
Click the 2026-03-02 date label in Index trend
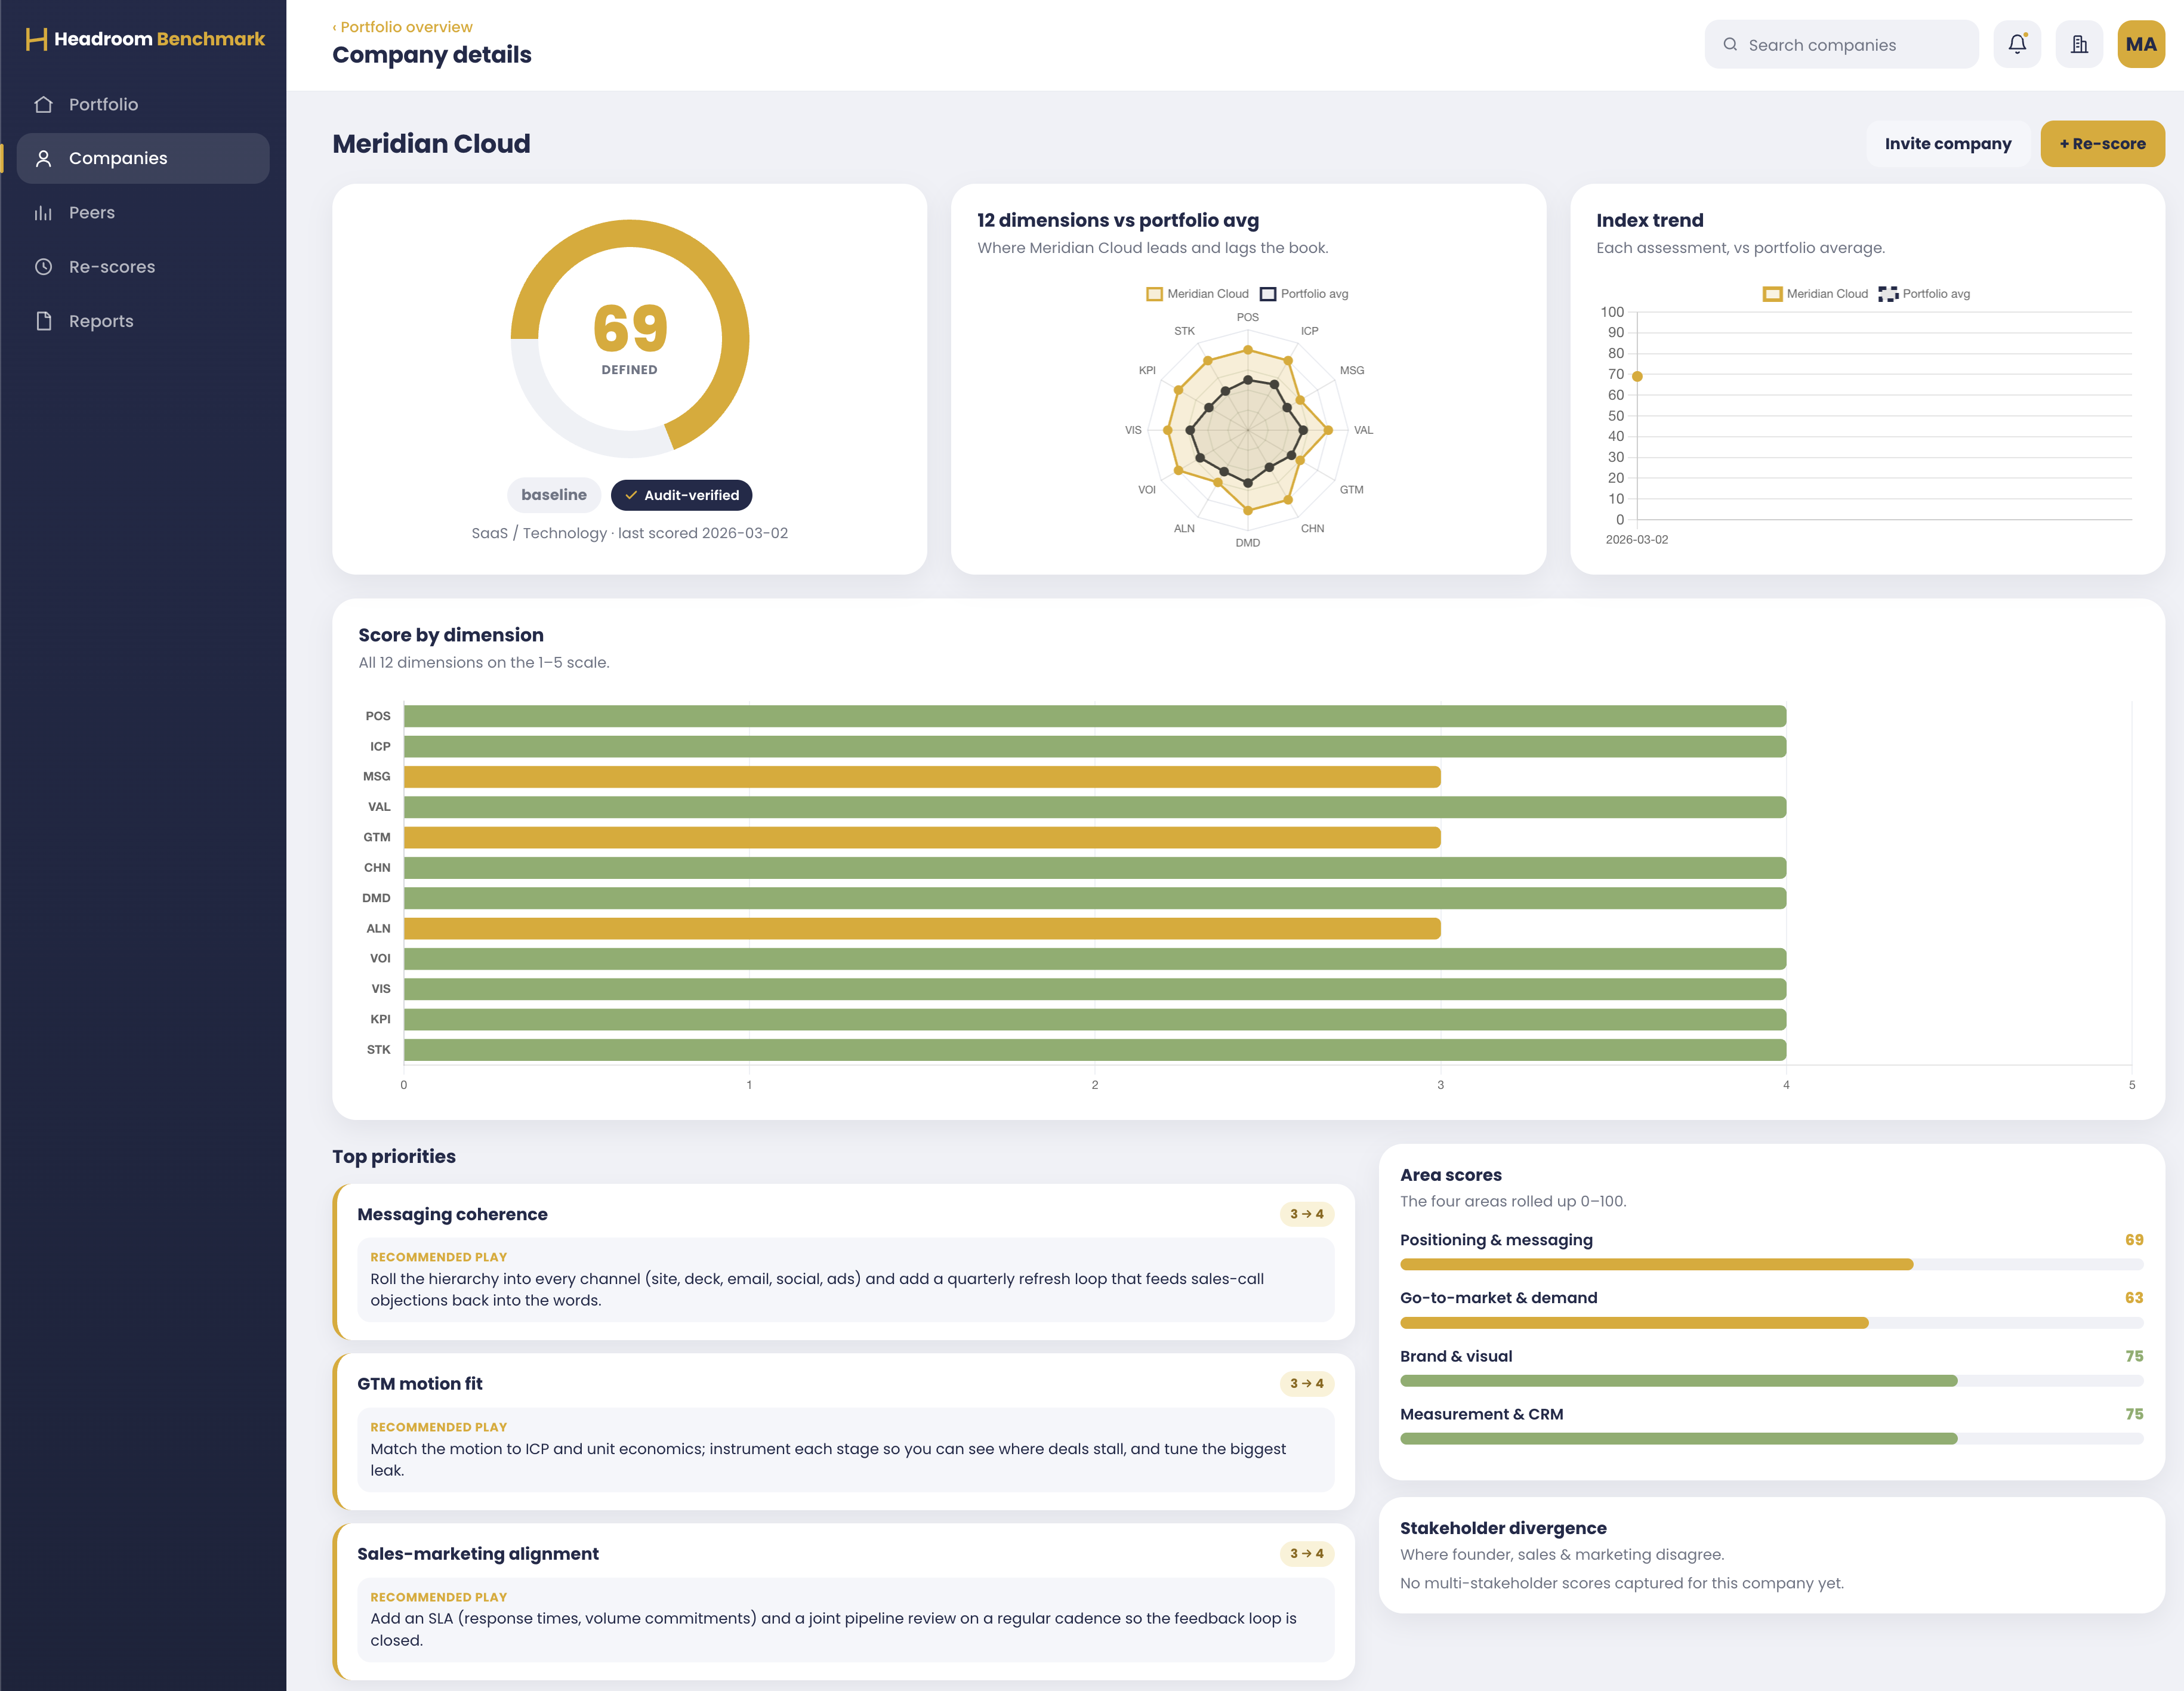pos(1637,540)
